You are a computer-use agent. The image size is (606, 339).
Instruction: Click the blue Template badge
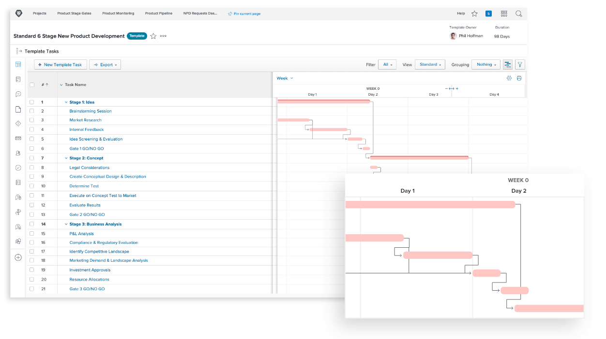tap(137, 36)
